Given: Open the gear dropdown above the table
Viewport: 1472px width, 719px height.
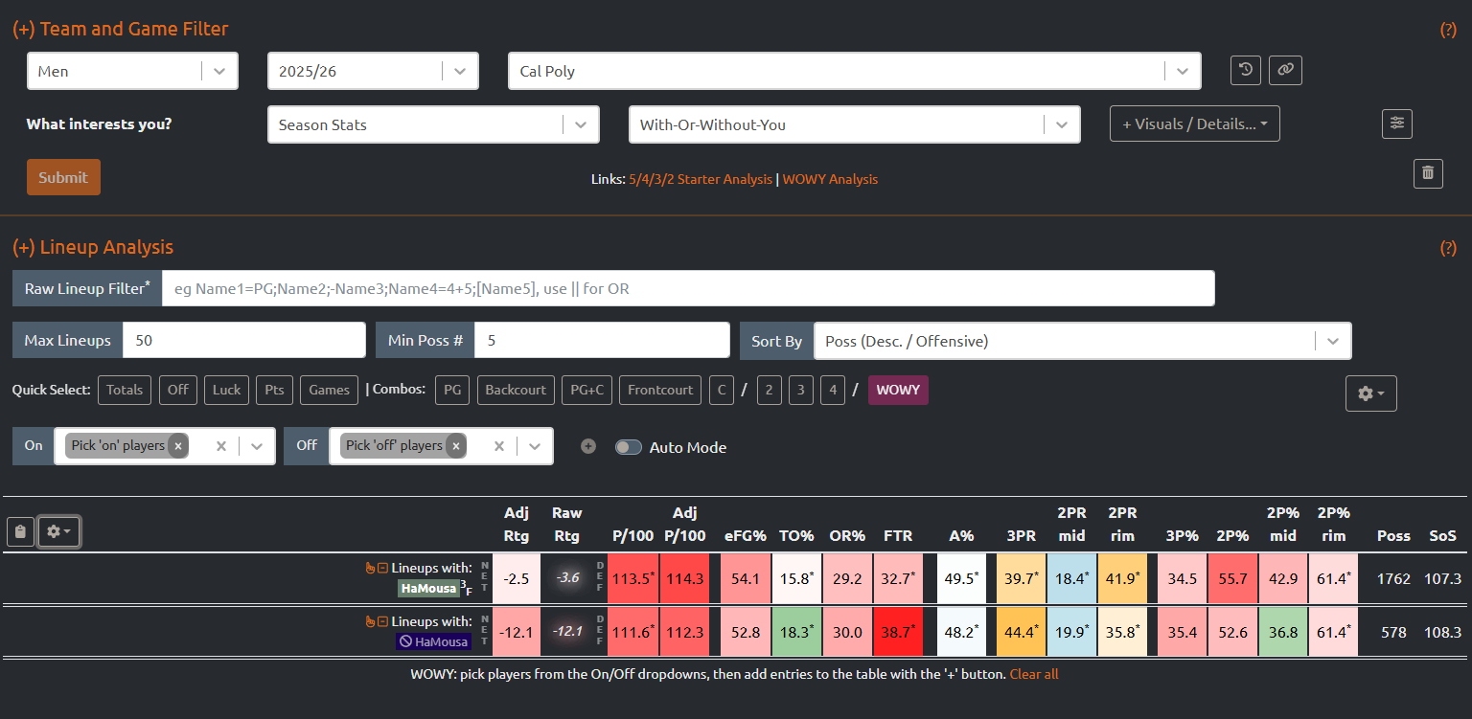Looking at the screenshot, I should tap(58, 531).
